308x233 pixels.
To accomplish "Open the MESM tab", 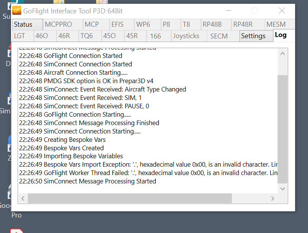I will point(276,24).
